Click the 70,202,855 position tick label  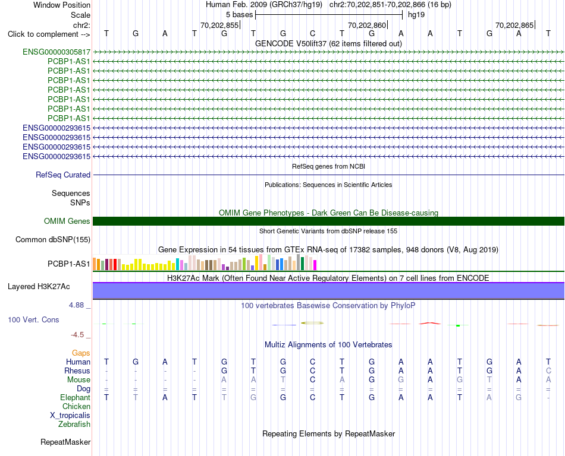219,25
